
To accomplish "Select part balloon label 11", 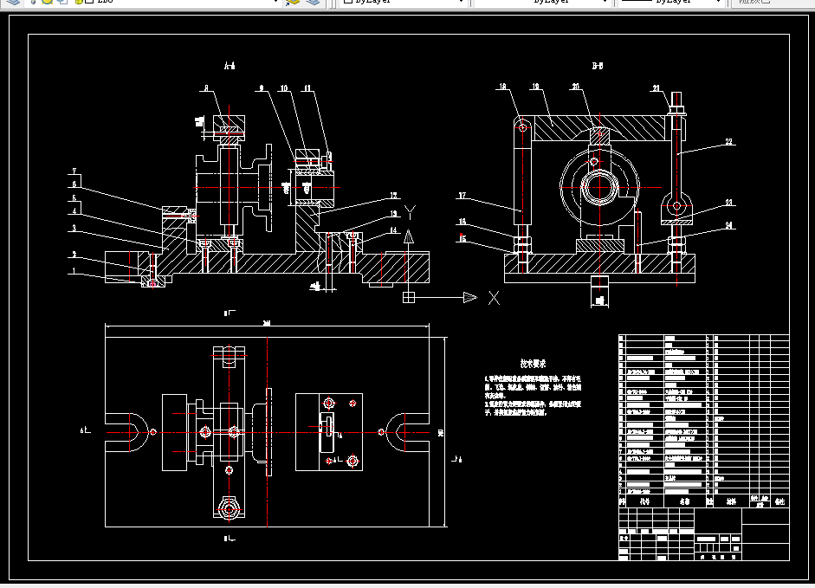I will pyautogui.click(x=307, y=87).
